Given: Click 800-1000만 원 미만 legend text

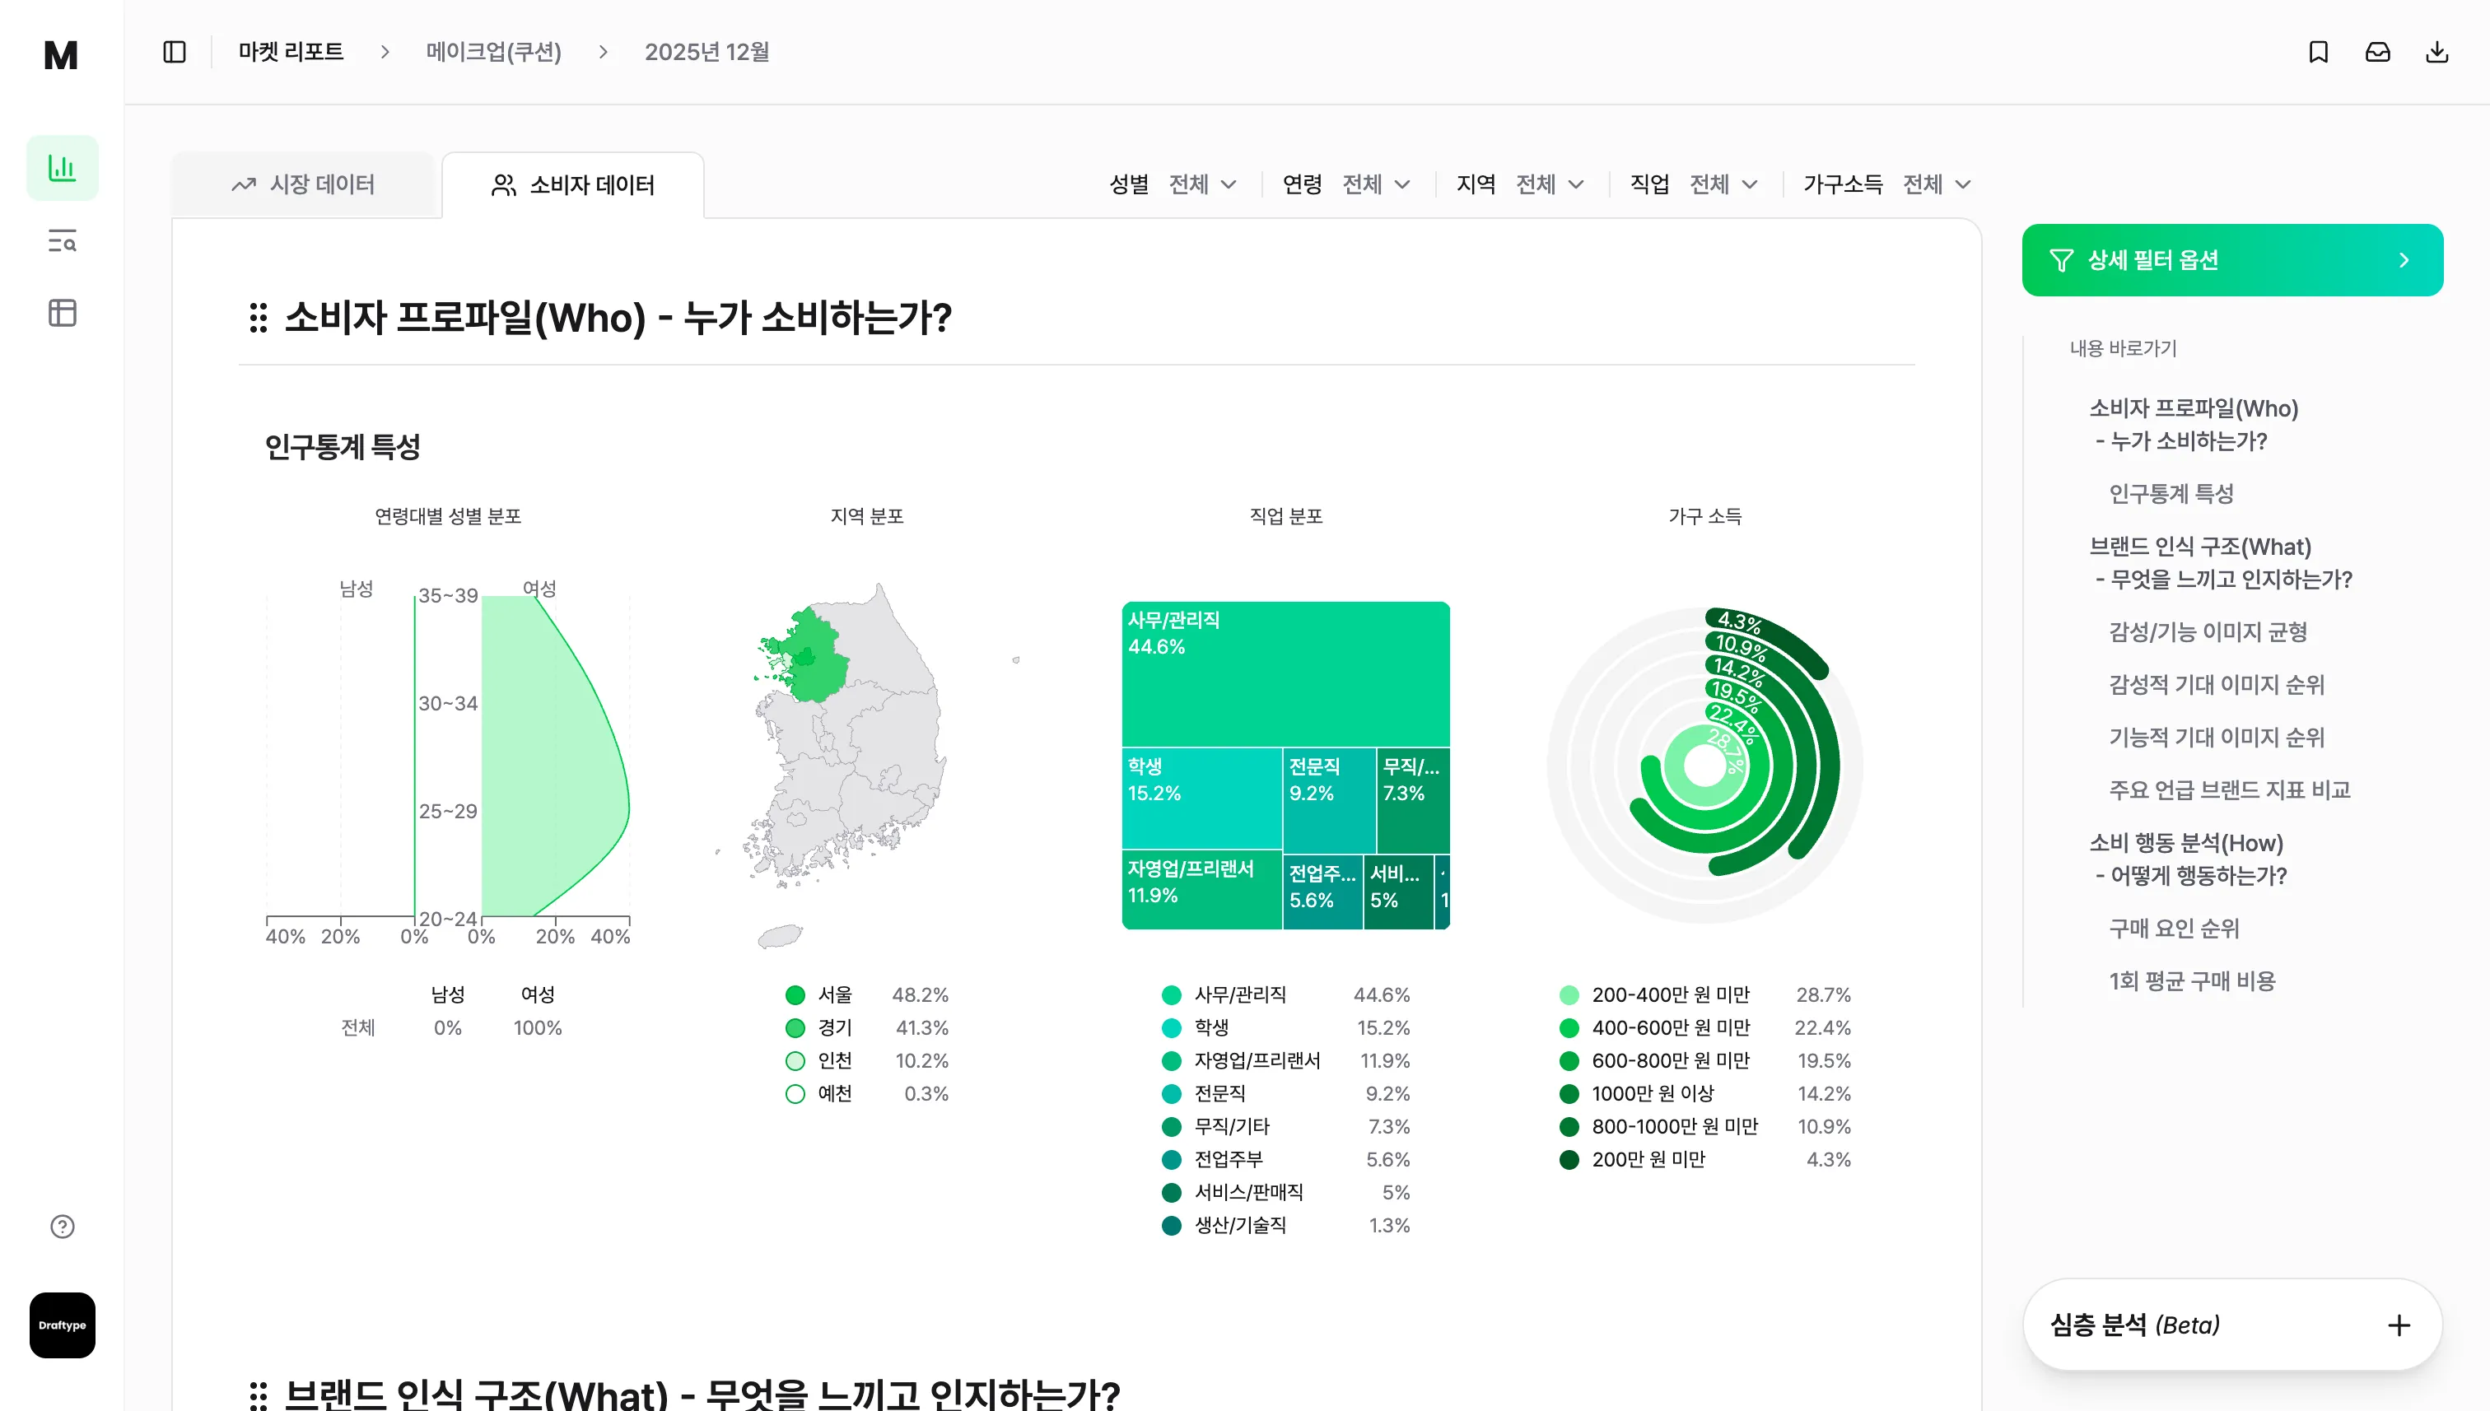Looking at the screenshot, I should pos(1674,1127).
